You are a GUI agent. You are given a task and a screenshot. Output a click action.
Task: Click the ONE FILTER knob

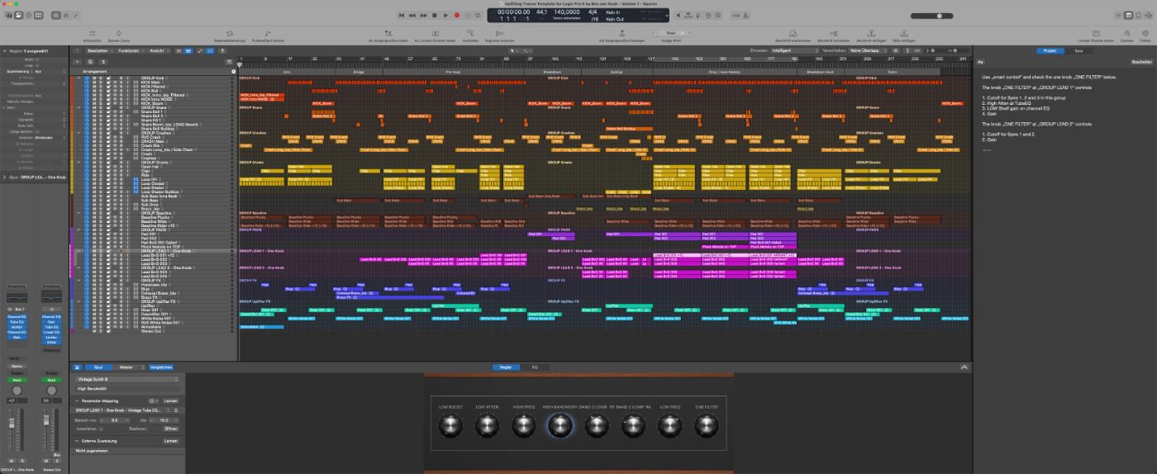coord(707,426)
